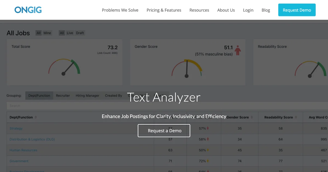Toggle the Mine jobs filter
This screenshot has width=328, height=172.
point(47,33)
